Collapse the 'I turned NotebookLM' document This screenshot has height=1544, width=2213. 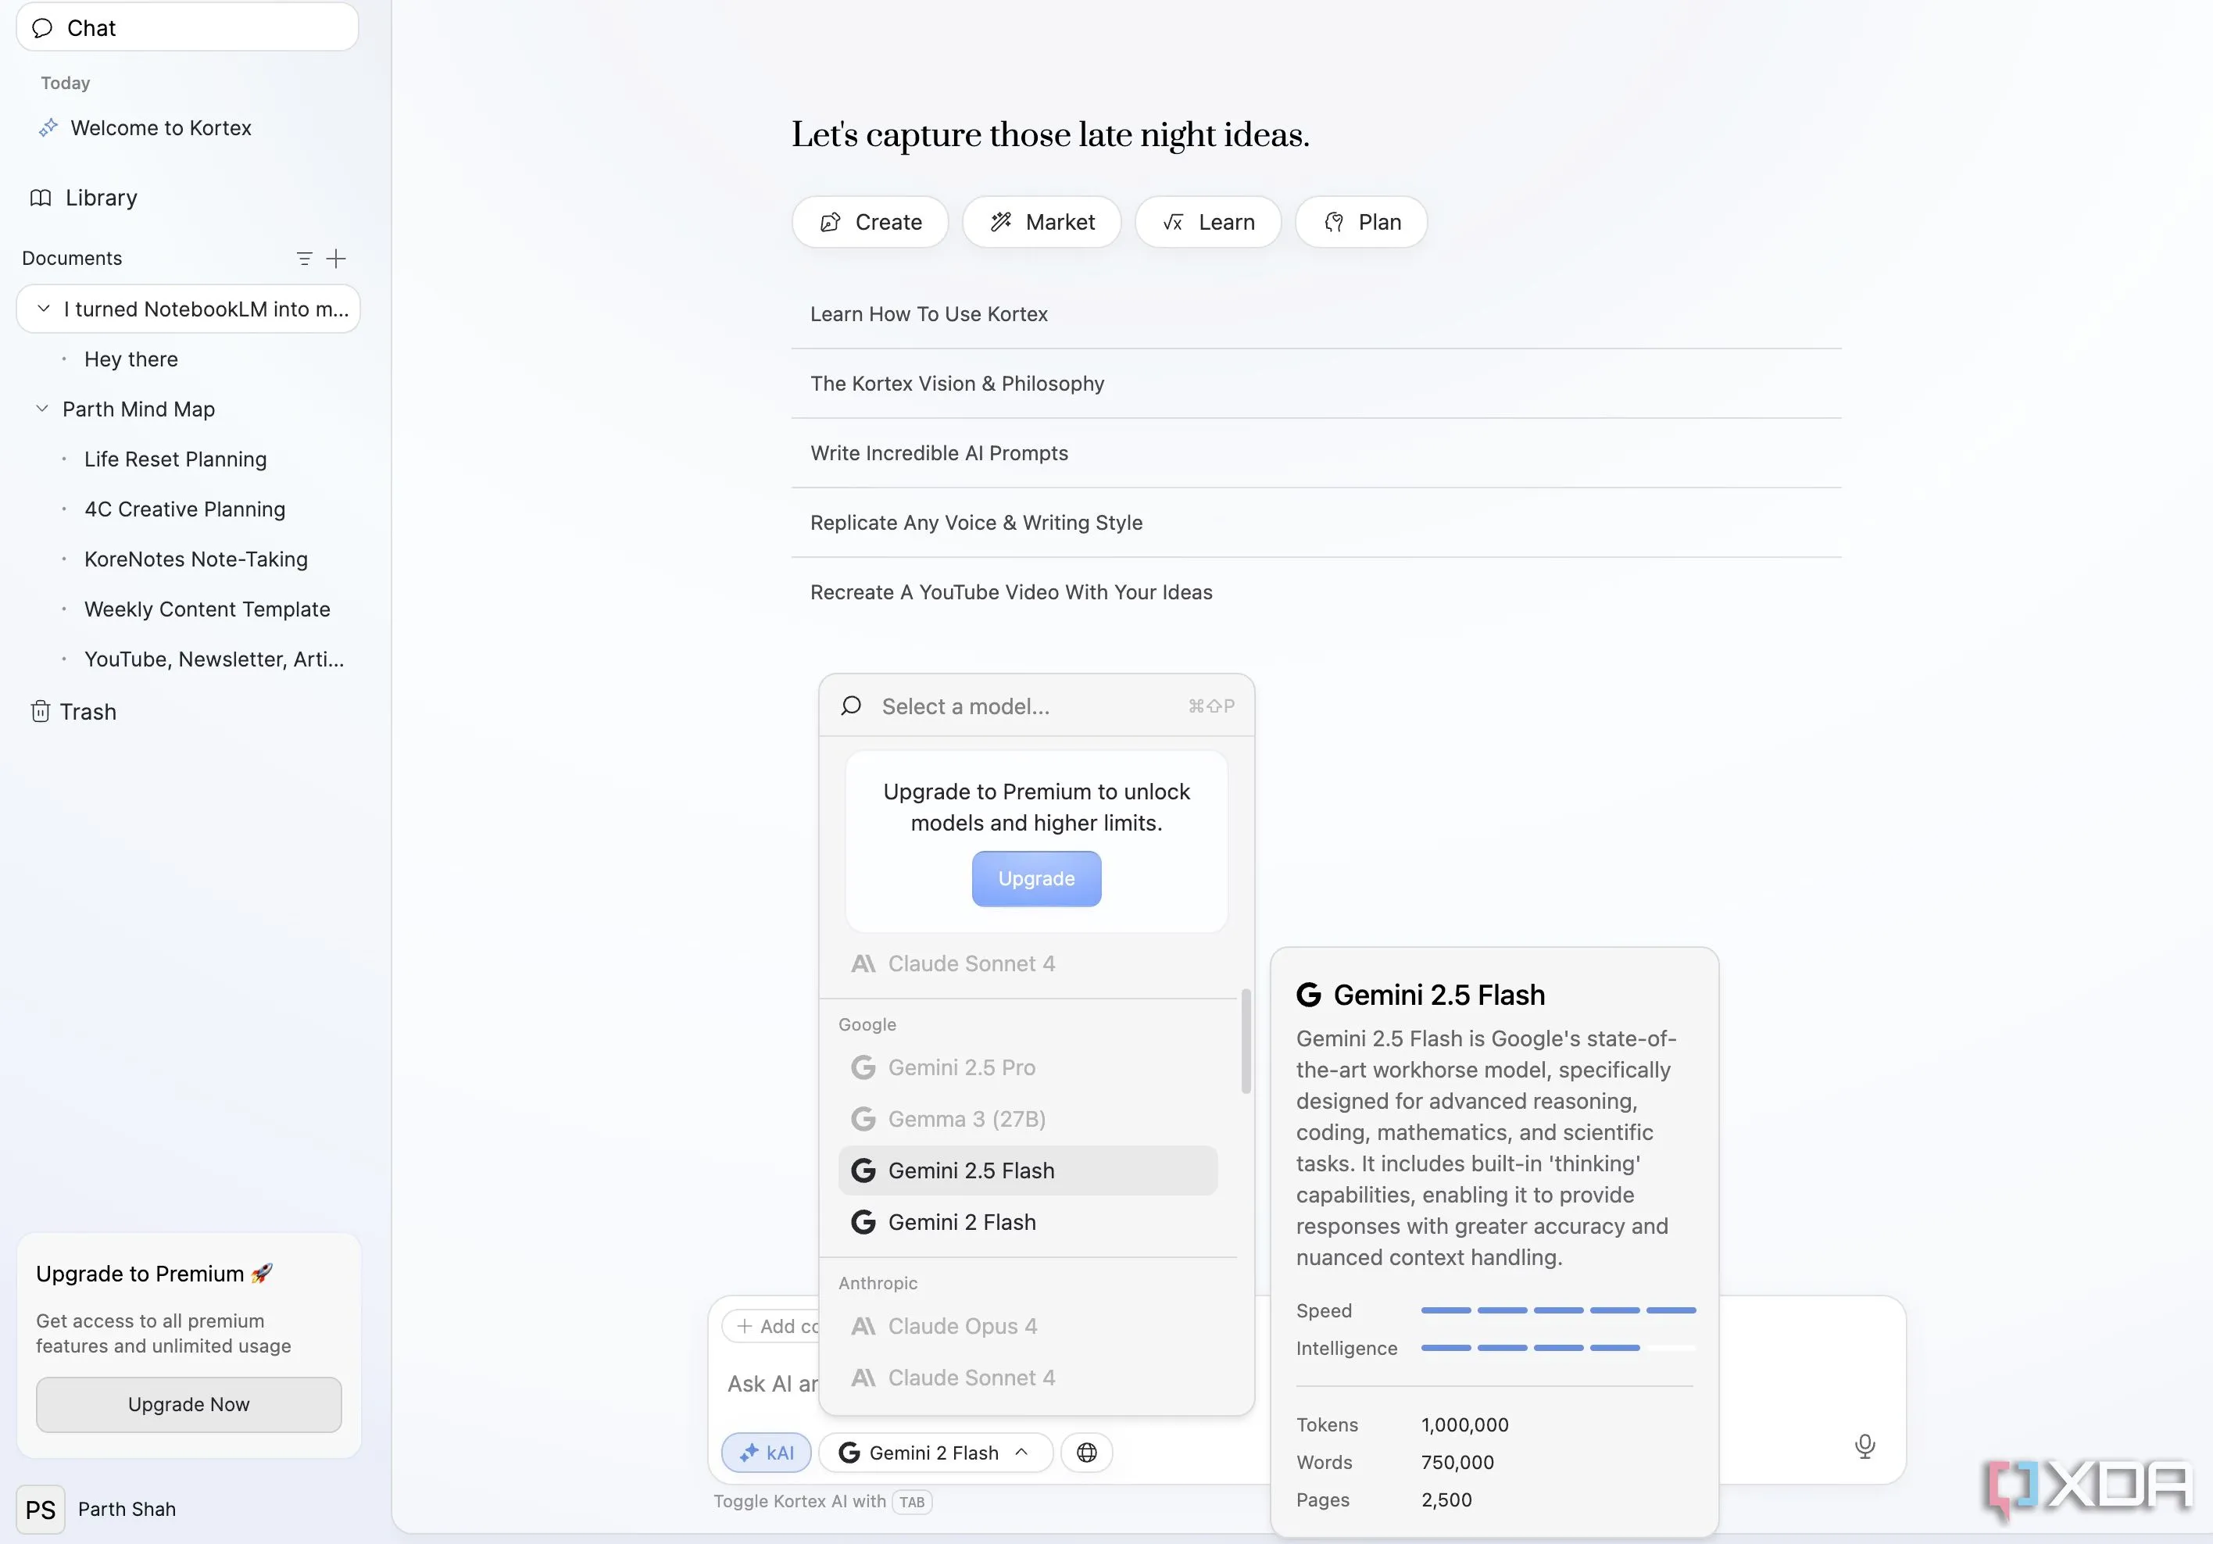point(44,309)
